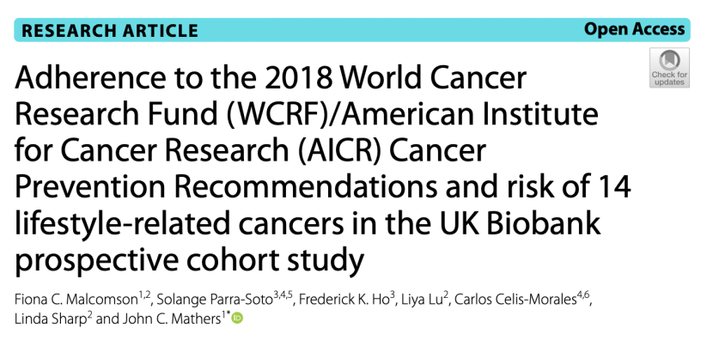Click affiliation superscript 4,6 after Celis-Morales

pos(583,297)
